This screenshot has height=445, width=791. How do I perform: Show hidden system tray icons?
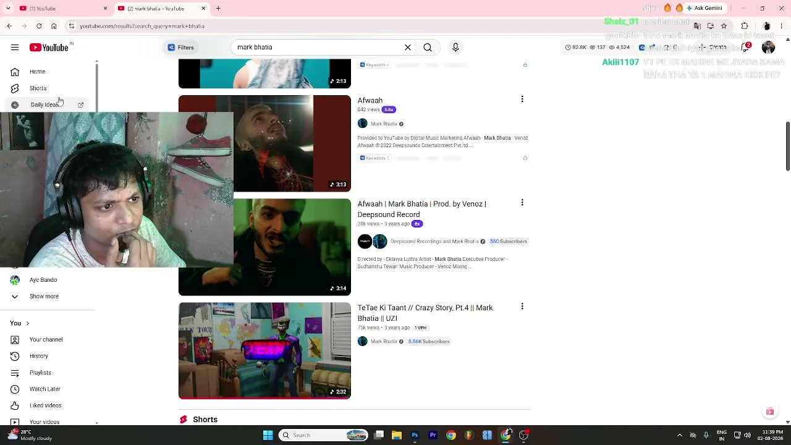click(680, 435)
